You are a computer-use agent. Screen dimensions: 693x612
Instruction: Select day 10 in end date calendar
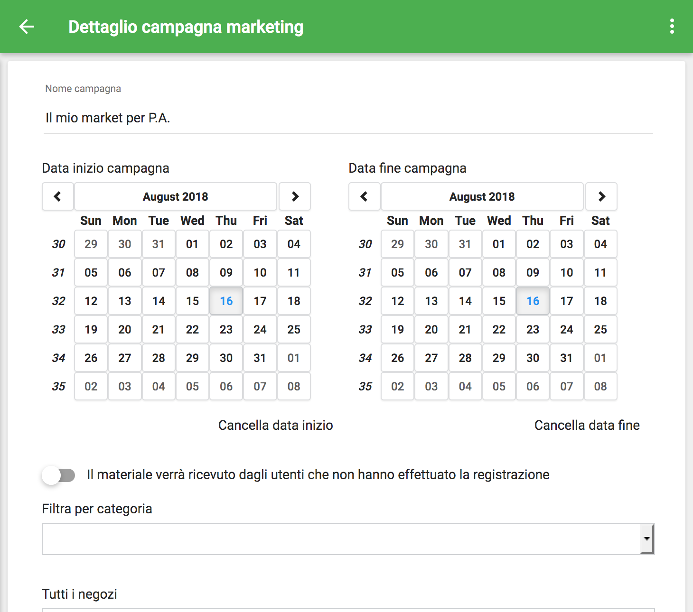click(x=566, y=272)
